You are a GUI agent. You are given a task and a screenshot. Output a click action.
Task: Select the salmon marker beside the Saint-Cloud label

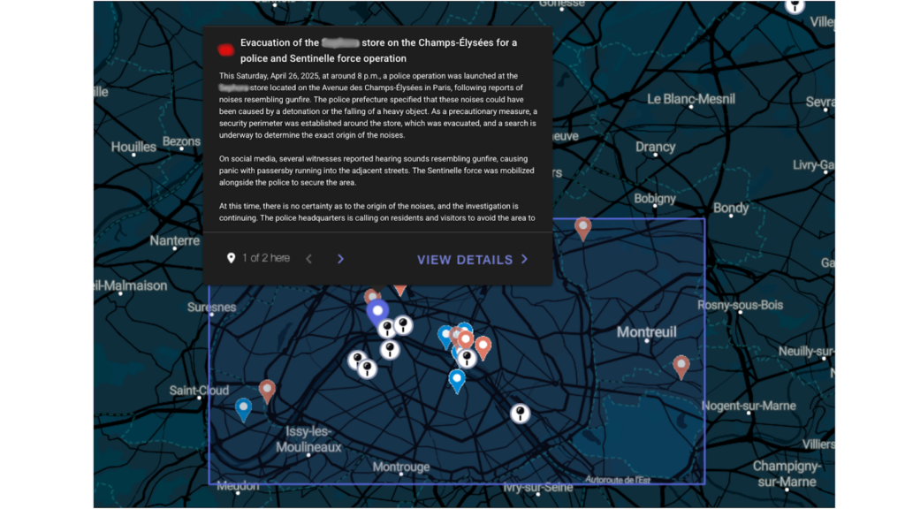pyautogui.click(x=267, y=391)
